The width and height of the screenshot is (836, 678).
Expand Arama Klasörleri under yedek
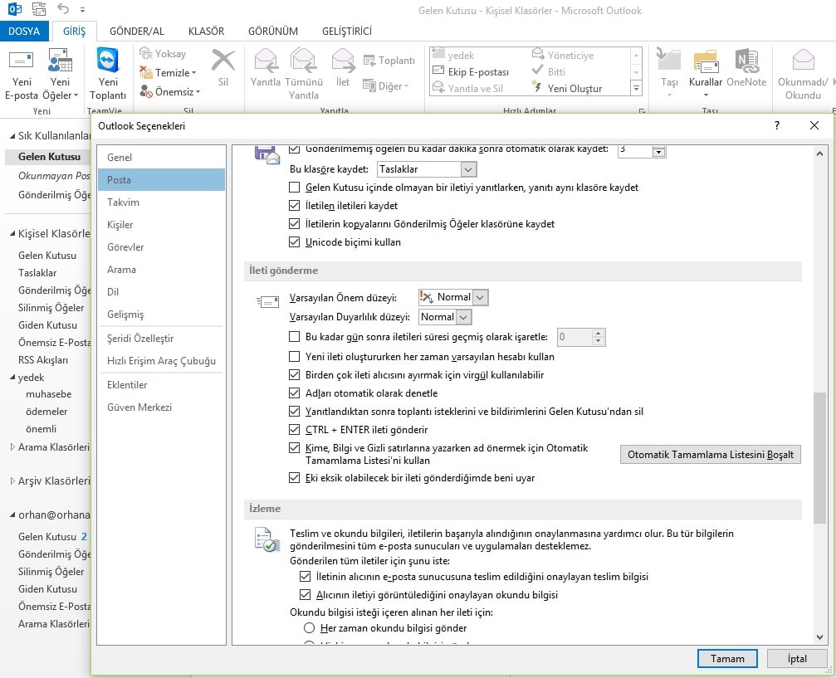pyautogui.click(x=12, y=446)
